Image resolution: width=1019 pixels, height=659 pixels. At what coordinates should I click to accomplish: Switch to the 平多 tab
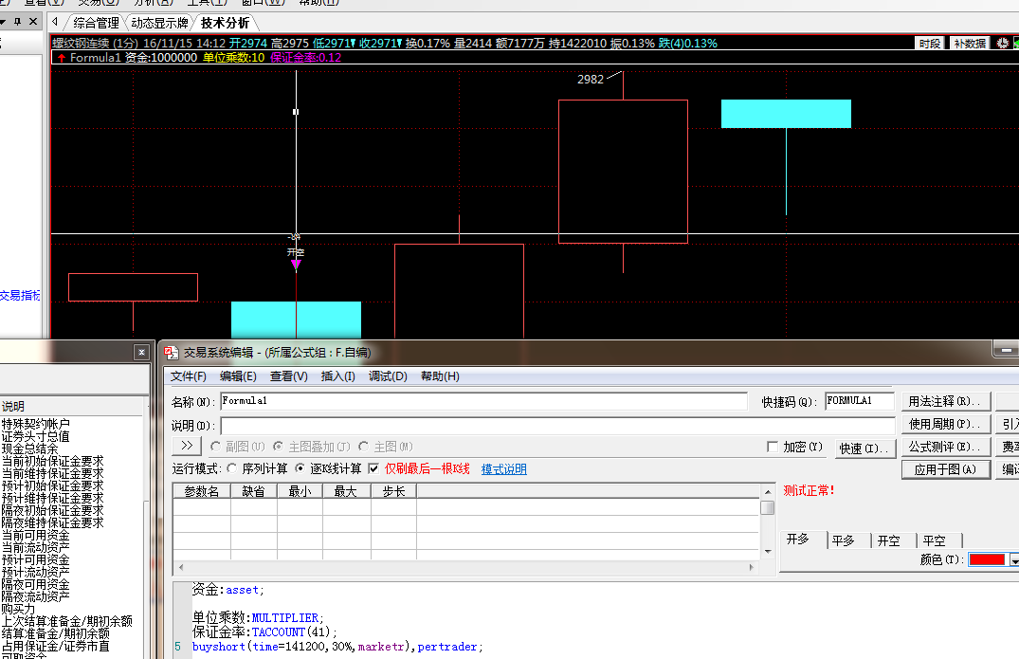pyautogui.click(x=843, y=540)
